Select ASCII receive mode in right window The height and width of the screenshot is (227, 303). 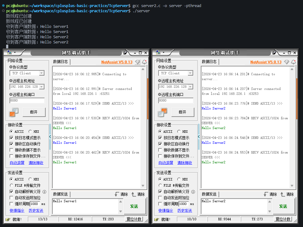[x=165, y=132]
